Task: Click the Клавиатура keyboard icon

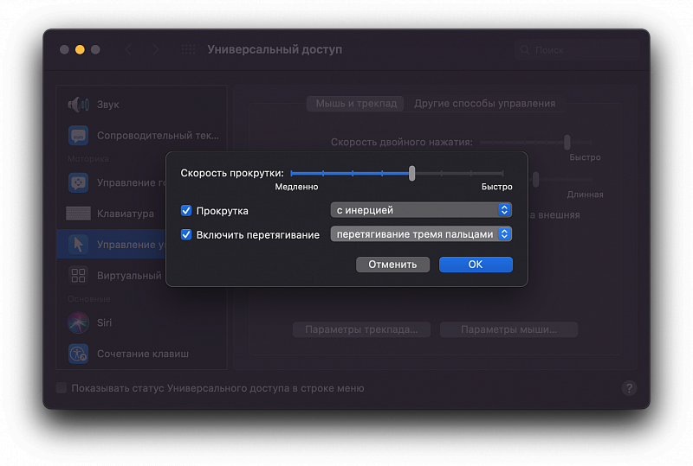Action: (79, 214)
